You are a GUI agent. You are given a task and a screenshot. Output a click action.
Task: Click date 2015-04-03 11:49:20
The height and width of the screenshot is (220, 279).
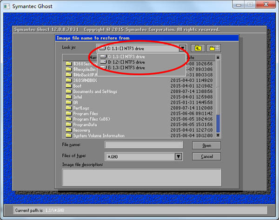(192, 80)
